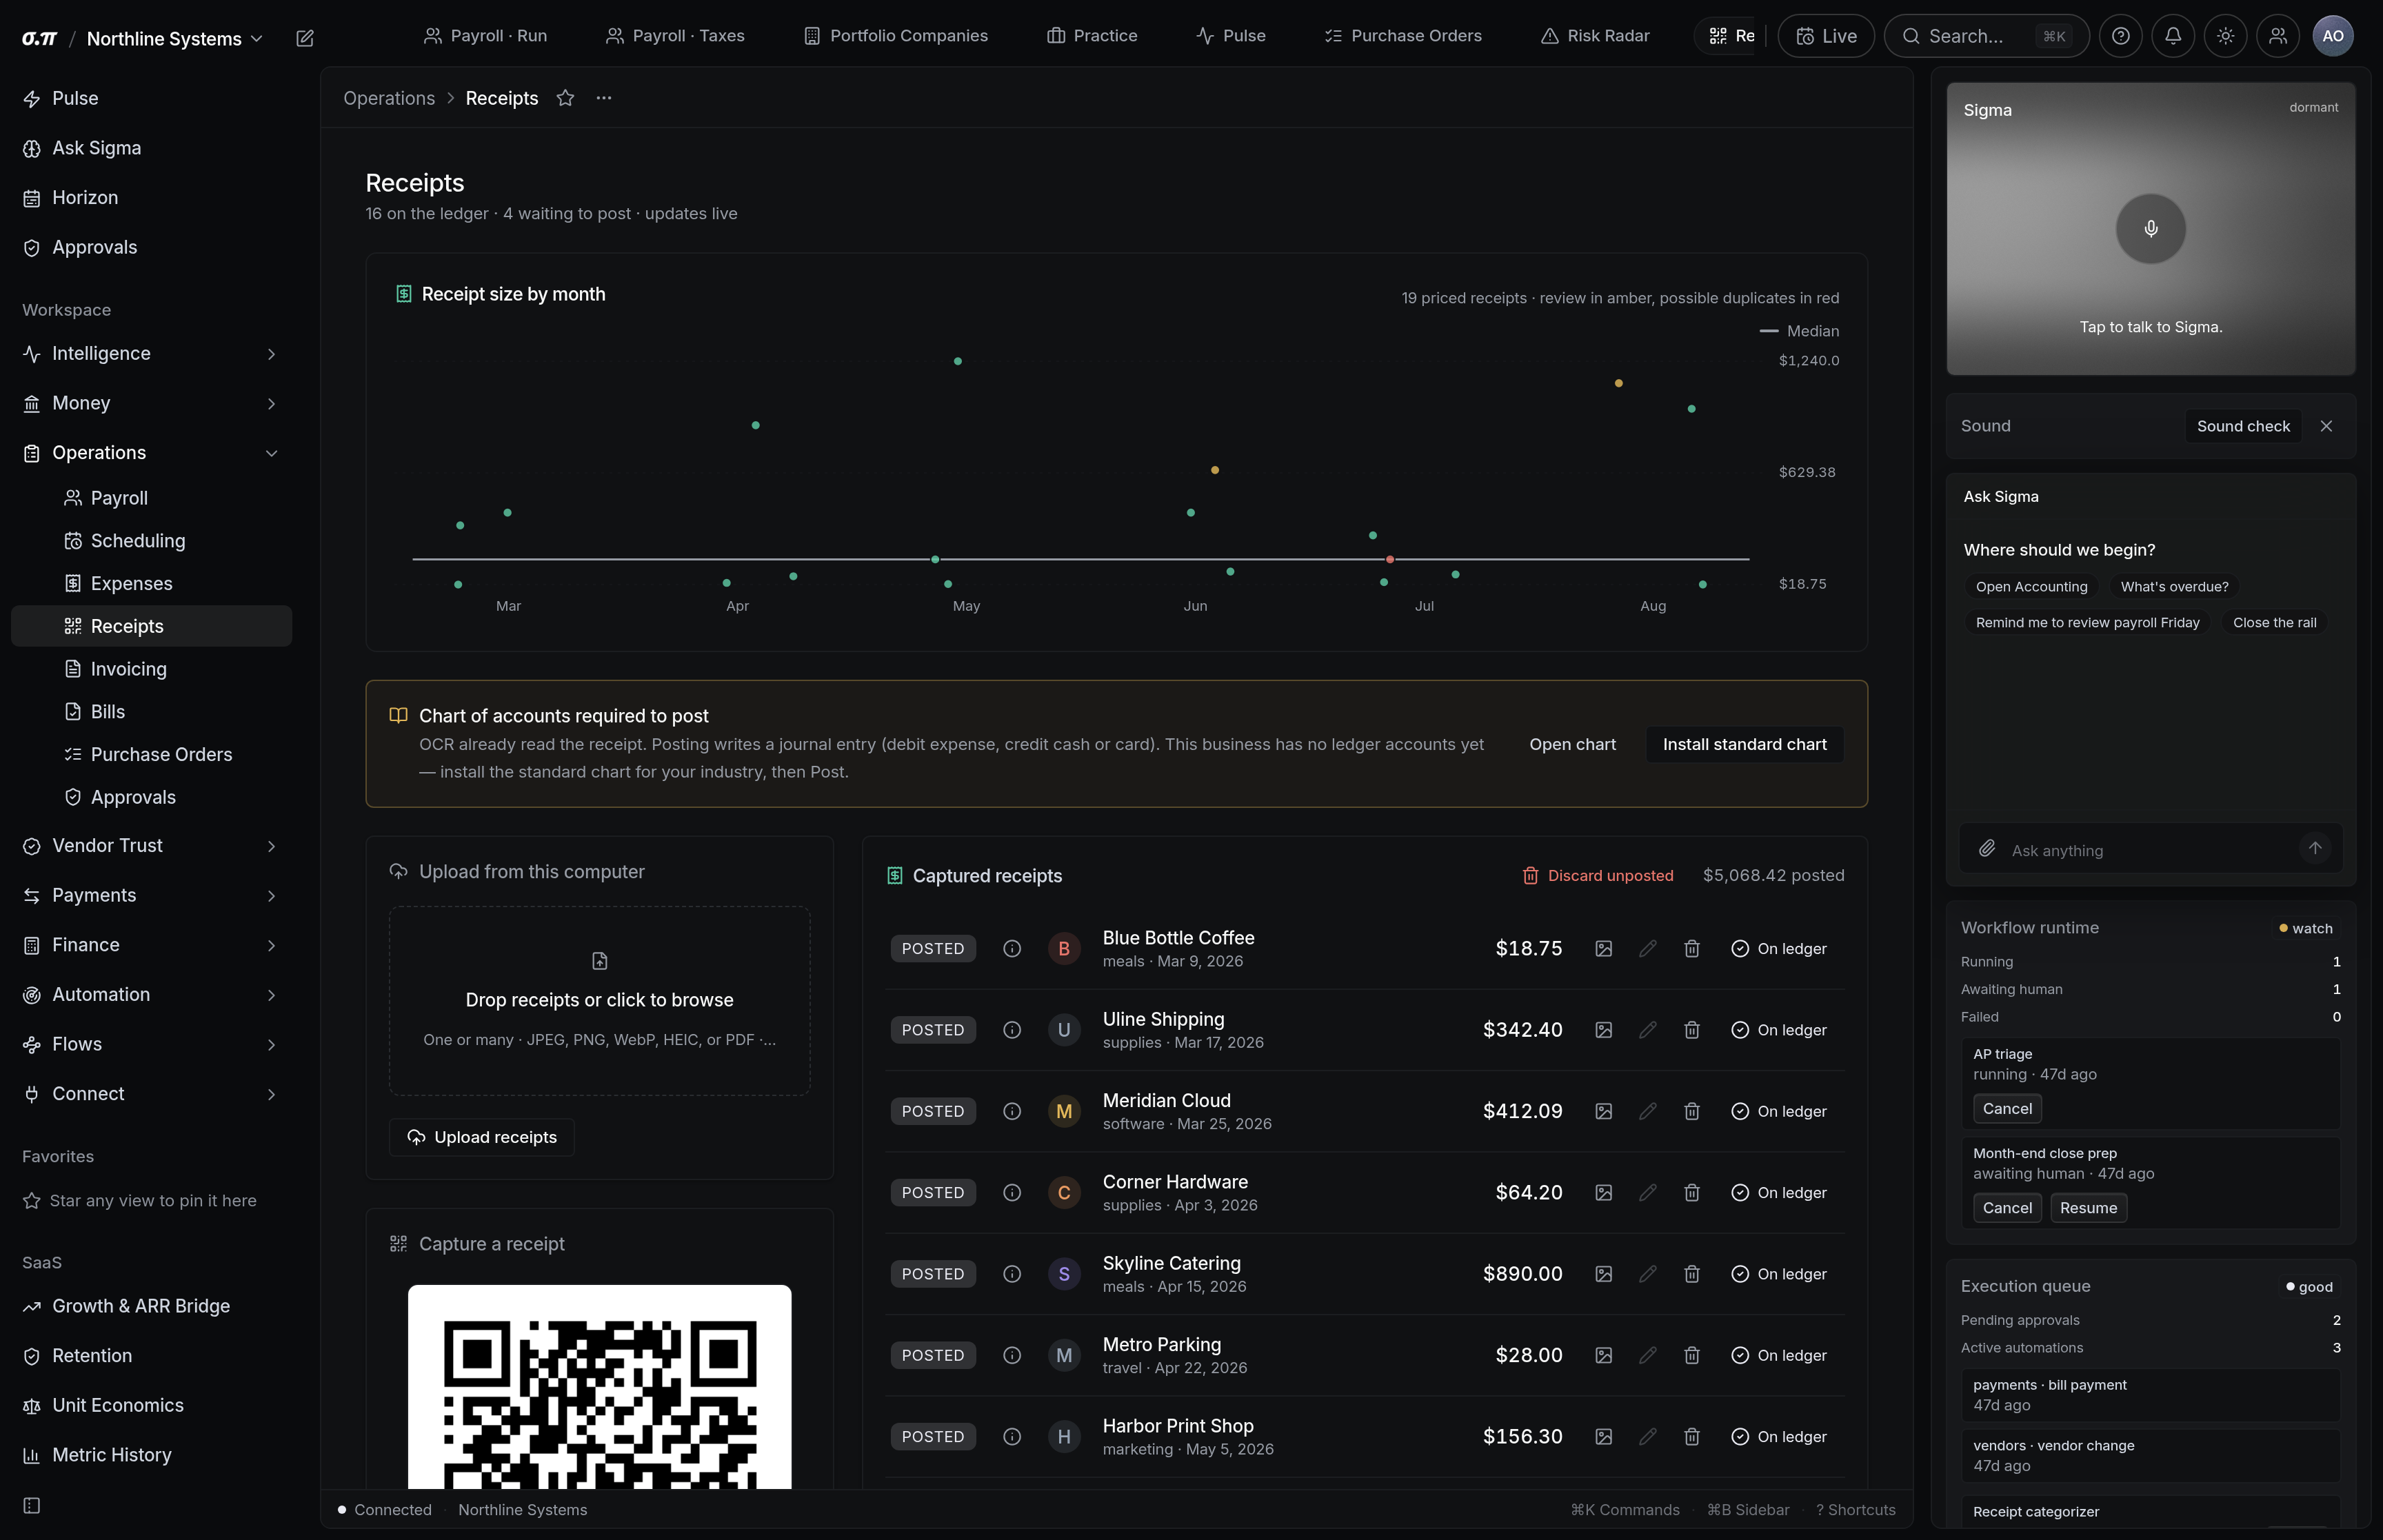Viewport: 2383px width, 1540px height.
Task: Switch to Risk Radar tab
Action: tap(1595, 36)
